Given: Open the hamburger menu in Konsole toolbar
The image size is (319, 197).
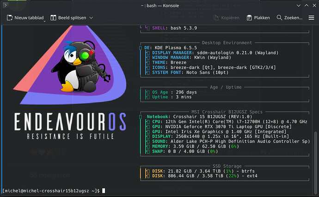Looking at the screenshot, I should pyautogui.click(x=311, y=18).
